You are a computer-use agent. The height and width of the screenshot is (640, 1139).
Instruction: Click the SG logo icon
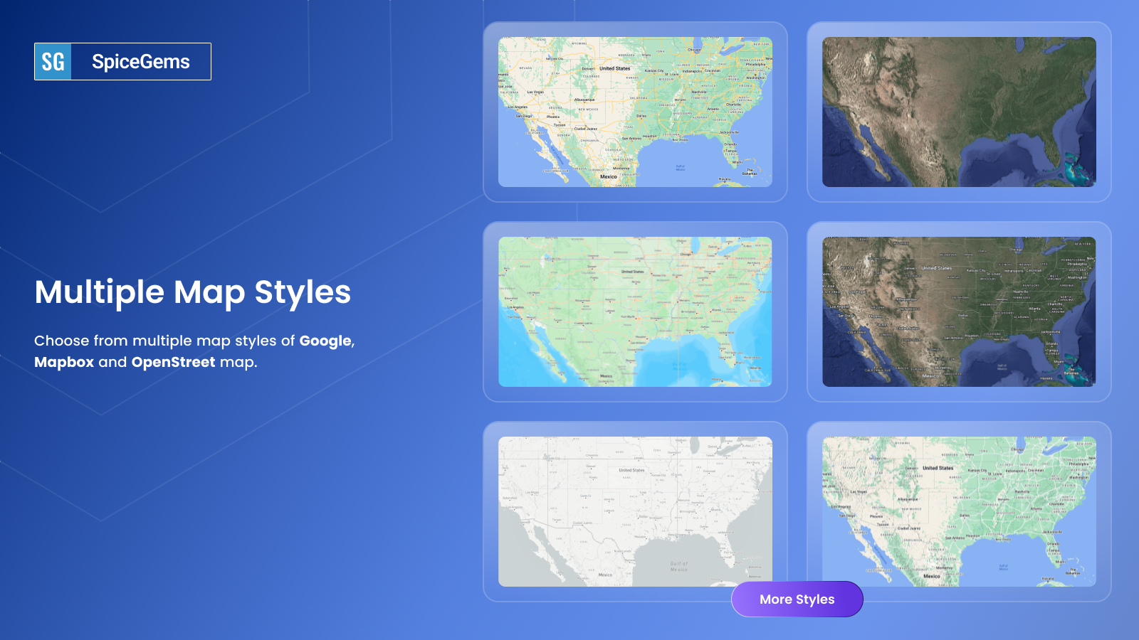click(x=53, y=62)
